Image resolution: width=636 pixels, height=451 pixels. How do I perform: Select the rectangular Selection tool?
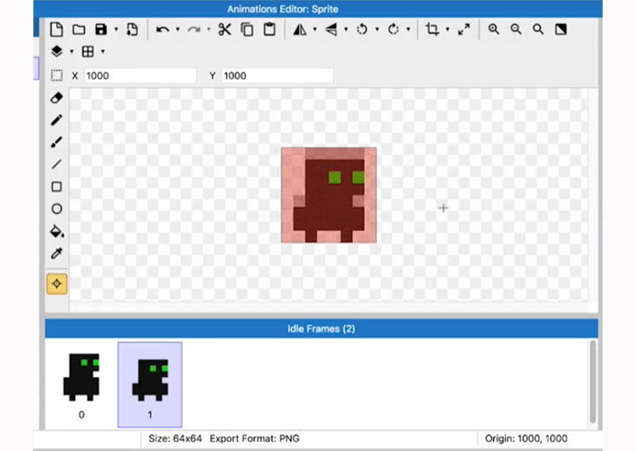click(x=57, y=76)
